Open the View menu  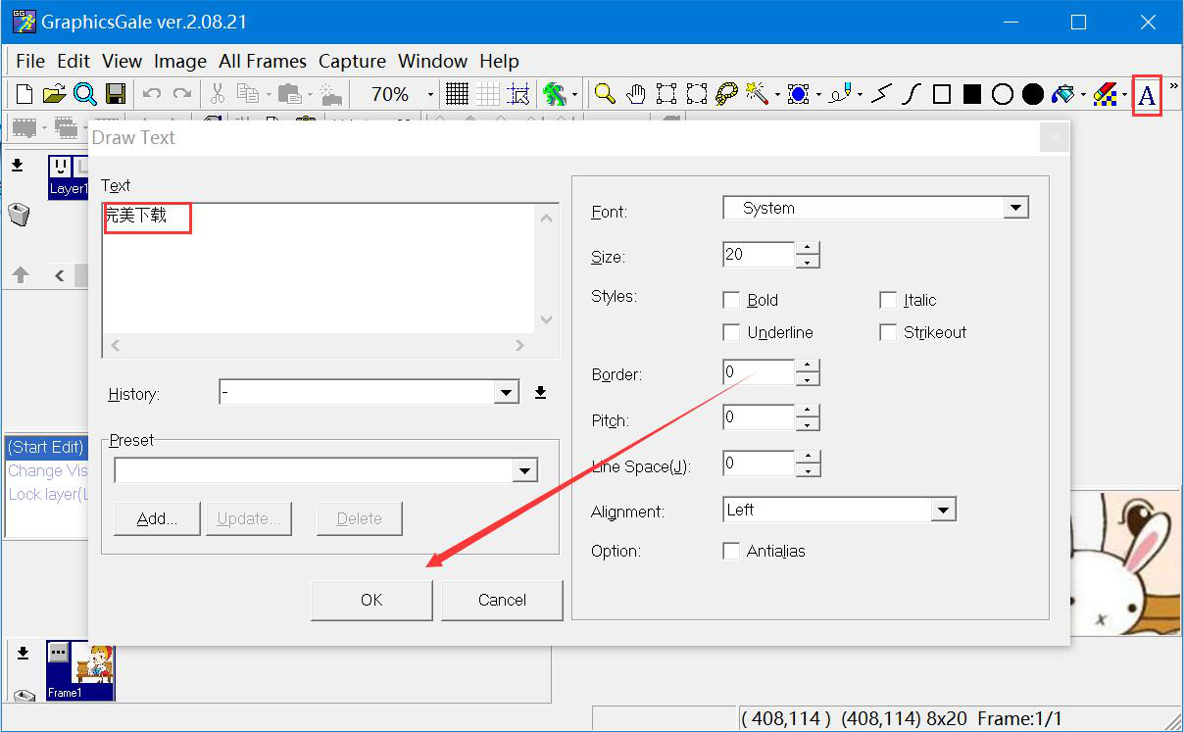(122, 61)
